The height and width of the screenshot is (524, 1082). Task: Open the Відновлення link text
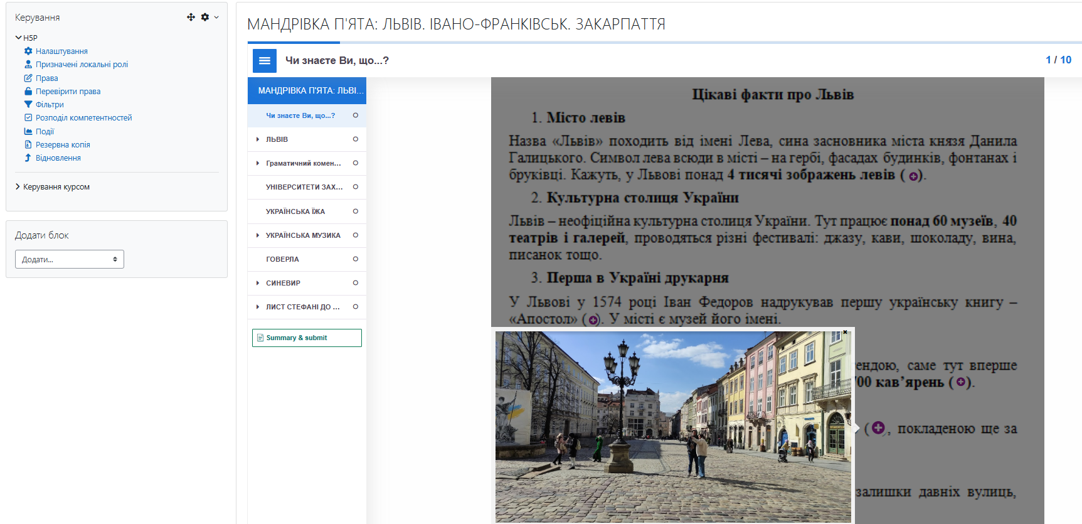pos(58,158)
